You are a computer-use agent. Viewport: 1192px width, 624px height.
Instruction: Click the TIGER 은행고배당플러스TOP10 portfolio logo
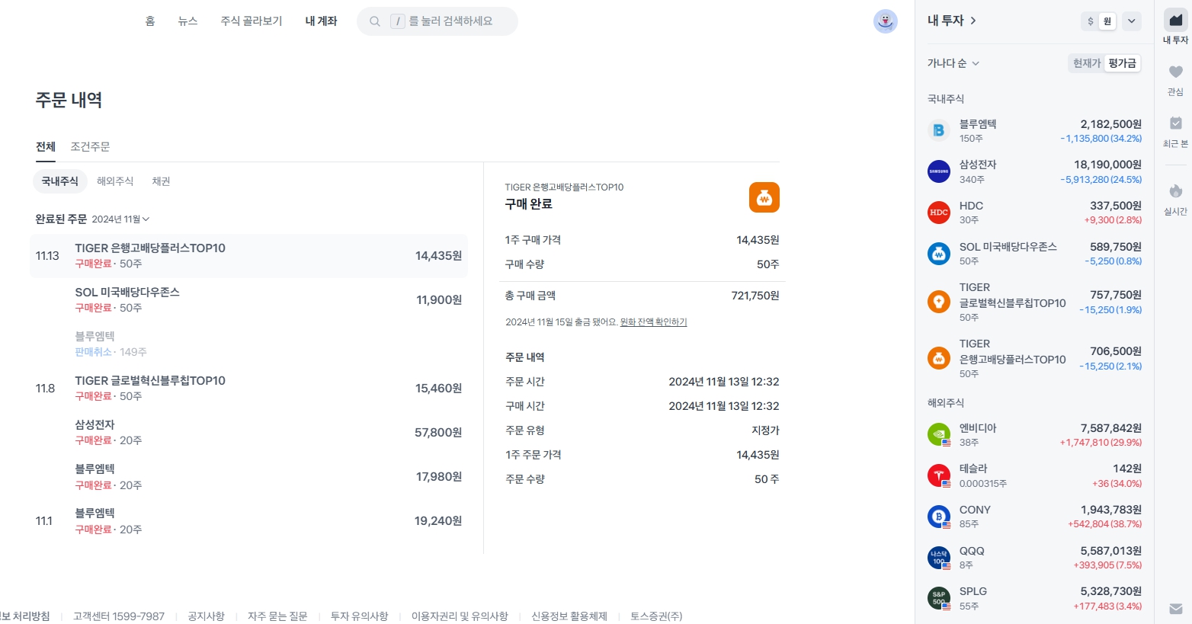pyautogui.click(x=939, y=358)
